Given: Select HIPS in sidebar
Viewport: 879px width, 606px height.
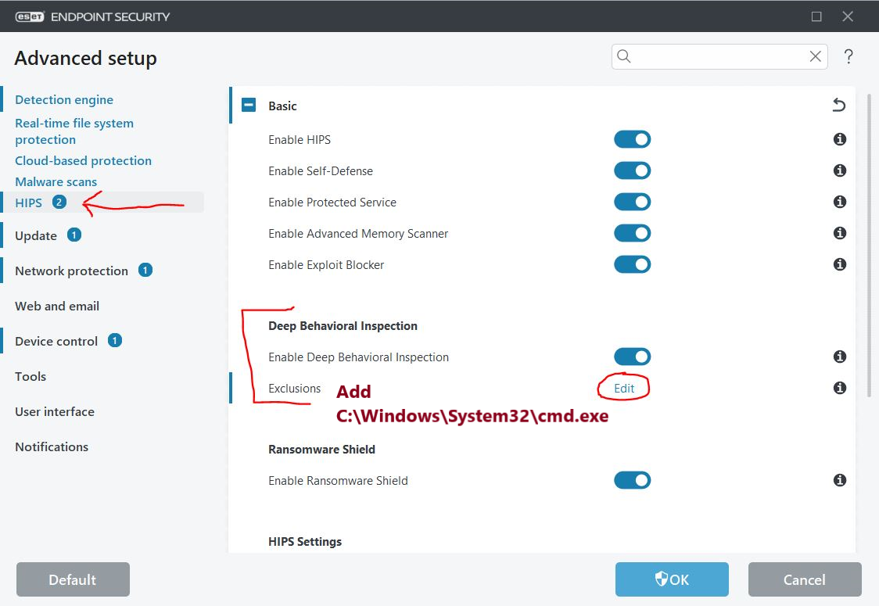Looking at the screenshot, I should [29, 203].
